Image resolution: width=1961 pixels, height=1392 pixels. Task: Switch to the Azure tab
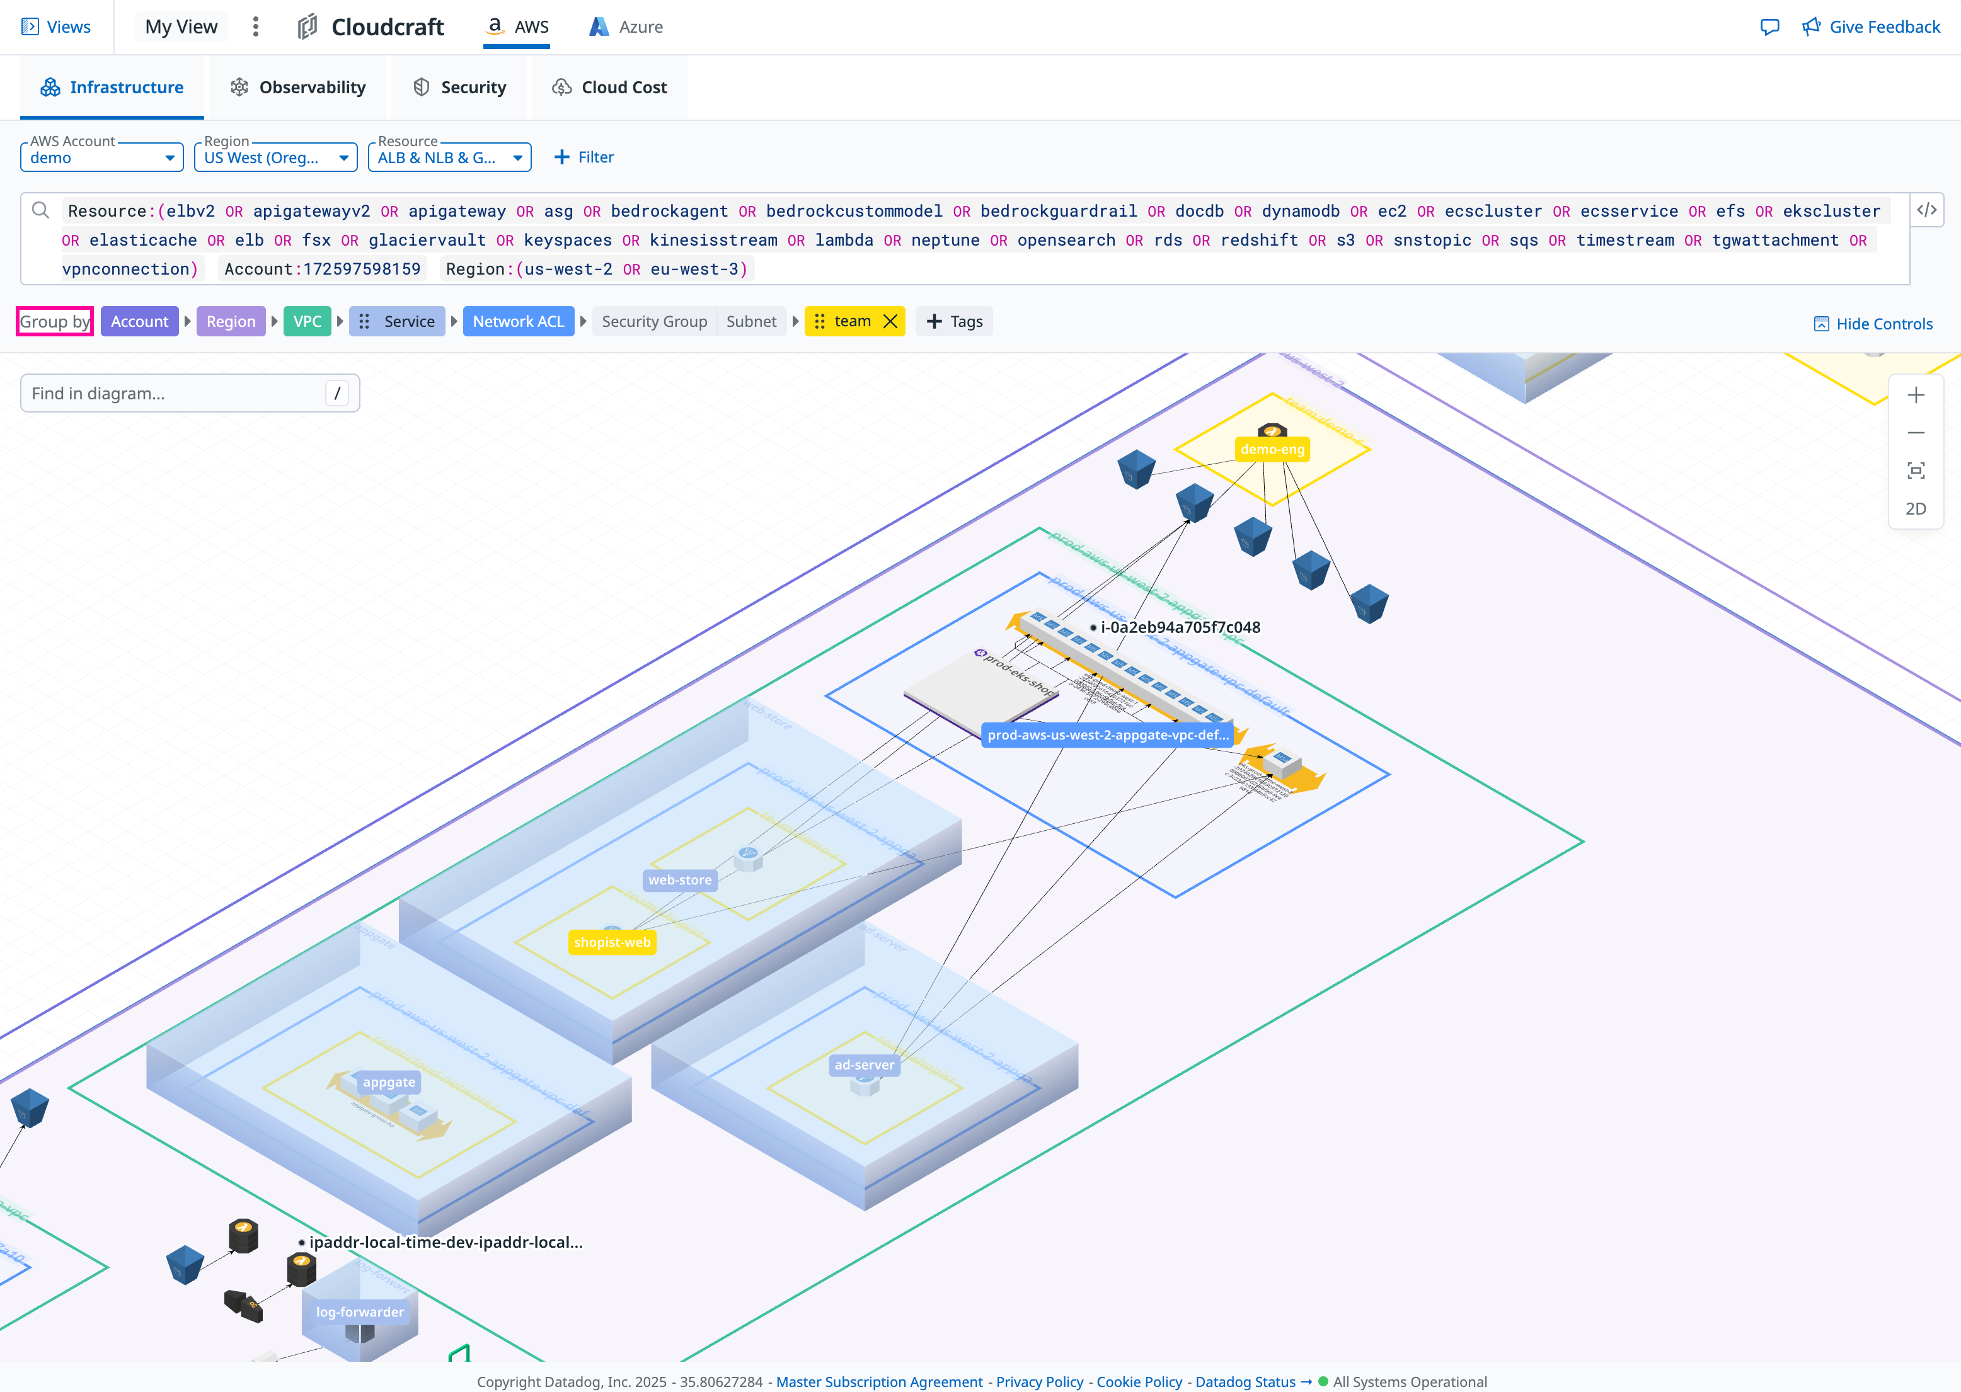tap(625, 26)
